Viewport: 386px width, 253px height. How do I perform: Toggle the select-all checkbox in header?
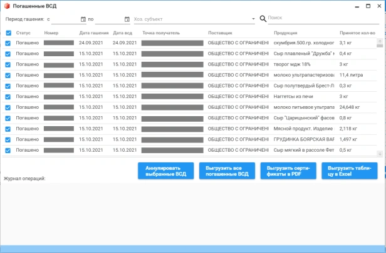point(9,33)
